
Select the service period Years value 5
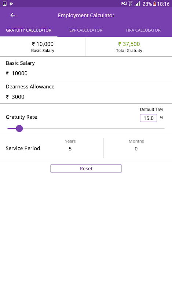coord(70,149)
